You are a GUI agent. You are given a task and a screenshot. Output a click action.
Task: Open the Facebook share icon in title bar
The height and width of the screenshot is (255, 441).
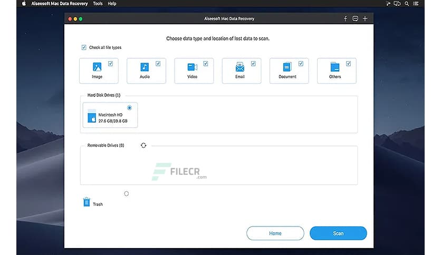pyautogui.click(x=346, y=18)
